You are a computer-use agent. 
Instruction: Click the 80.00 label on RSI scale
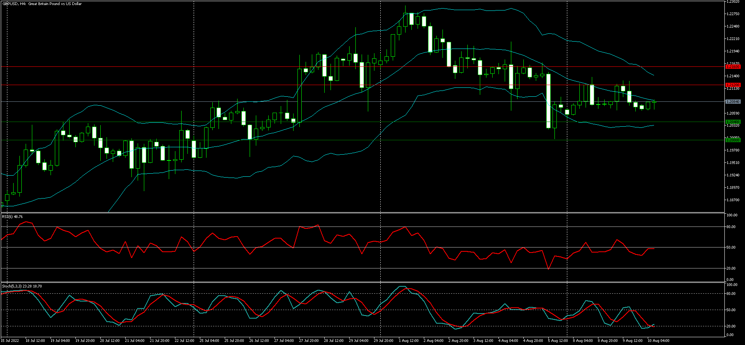click(731, 227)
